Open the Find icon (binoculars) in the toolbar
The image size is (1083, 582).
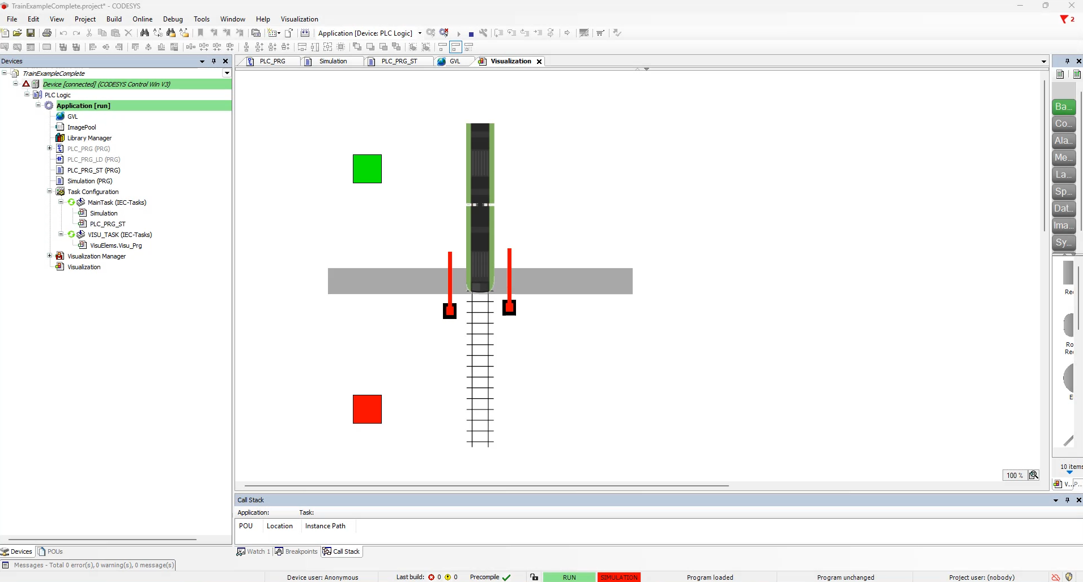(145, 33)
